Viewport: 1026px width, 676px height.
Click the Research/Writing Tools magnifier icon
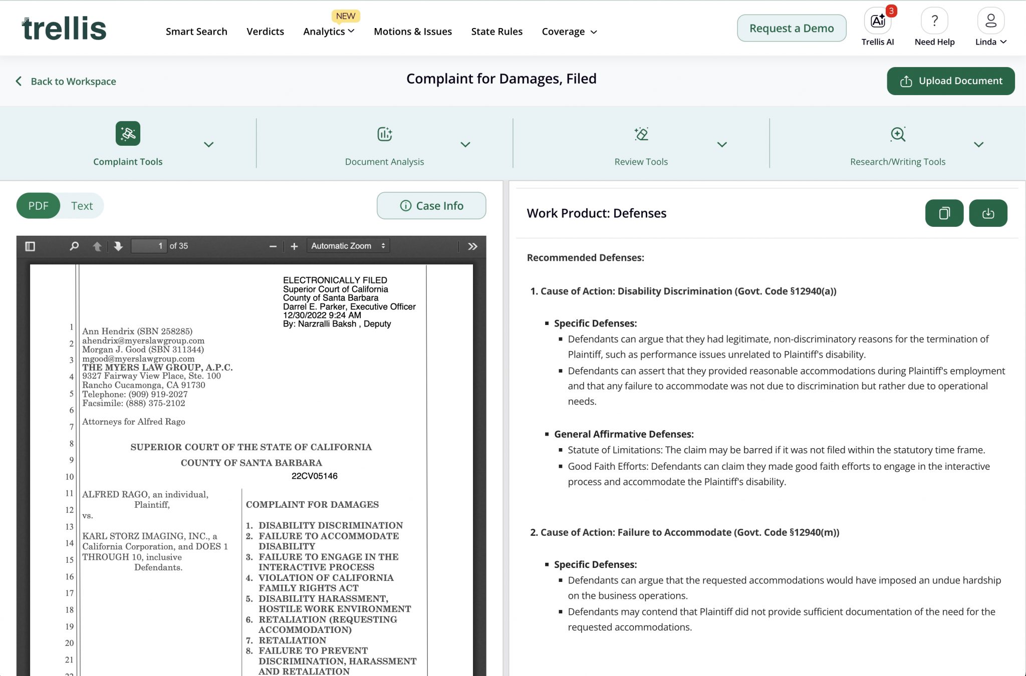[898, 134]
